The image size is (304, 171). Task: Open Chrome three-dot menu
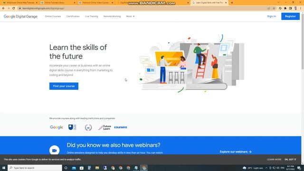301,9
